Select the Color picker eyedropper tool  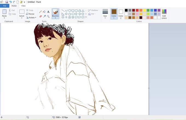(44, 16)
